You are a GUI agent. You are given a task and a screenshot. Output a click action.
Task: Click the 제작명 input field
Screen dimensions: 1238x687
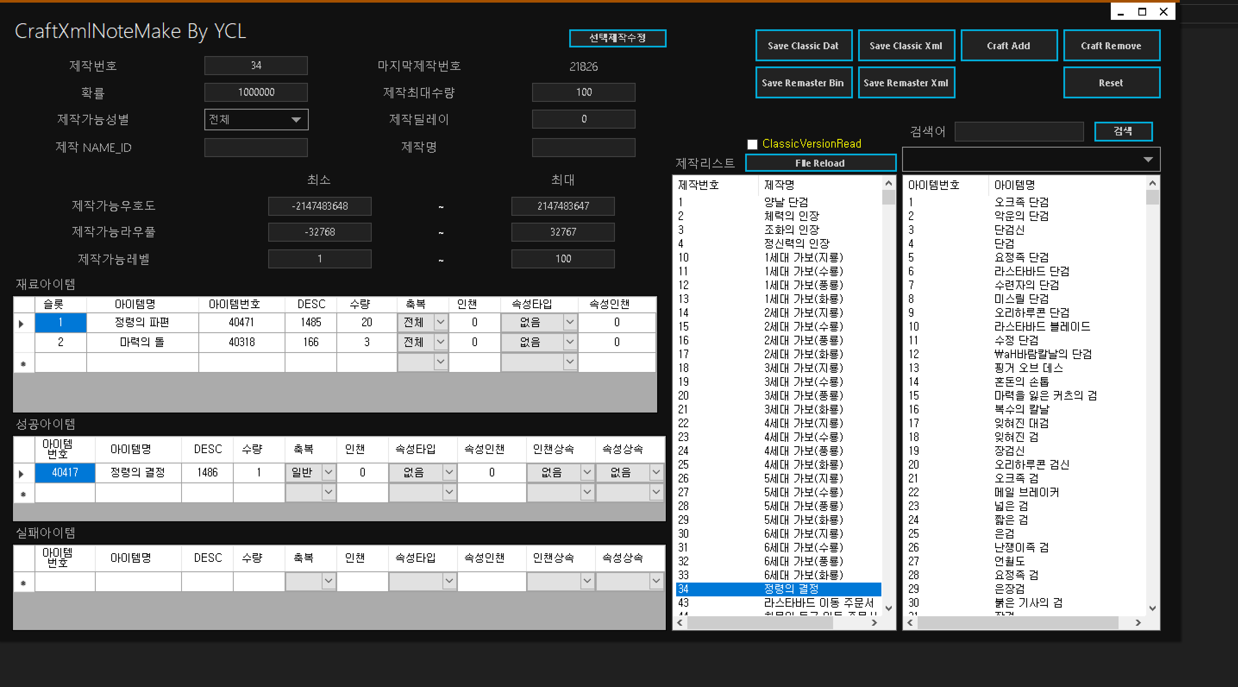583,148
